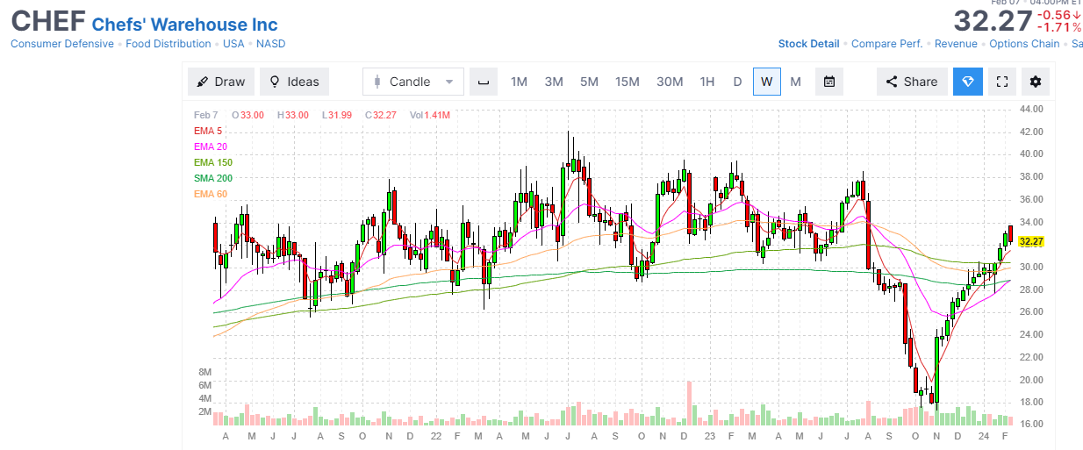This screenshot has height=450, width=1083.
Task: Select the EMA 20 indicator label
Action: tap(211, 146)
